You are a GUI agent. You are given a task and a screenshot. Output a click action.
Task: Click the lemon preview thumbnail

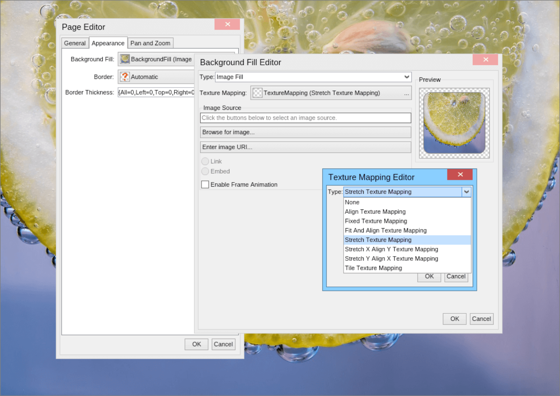pos(454,123)
